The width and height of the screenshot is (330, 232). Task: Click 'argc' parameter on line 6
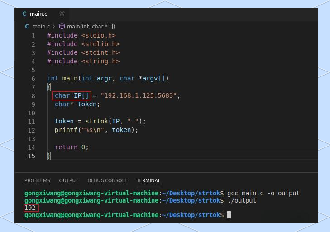pos(104,78)
